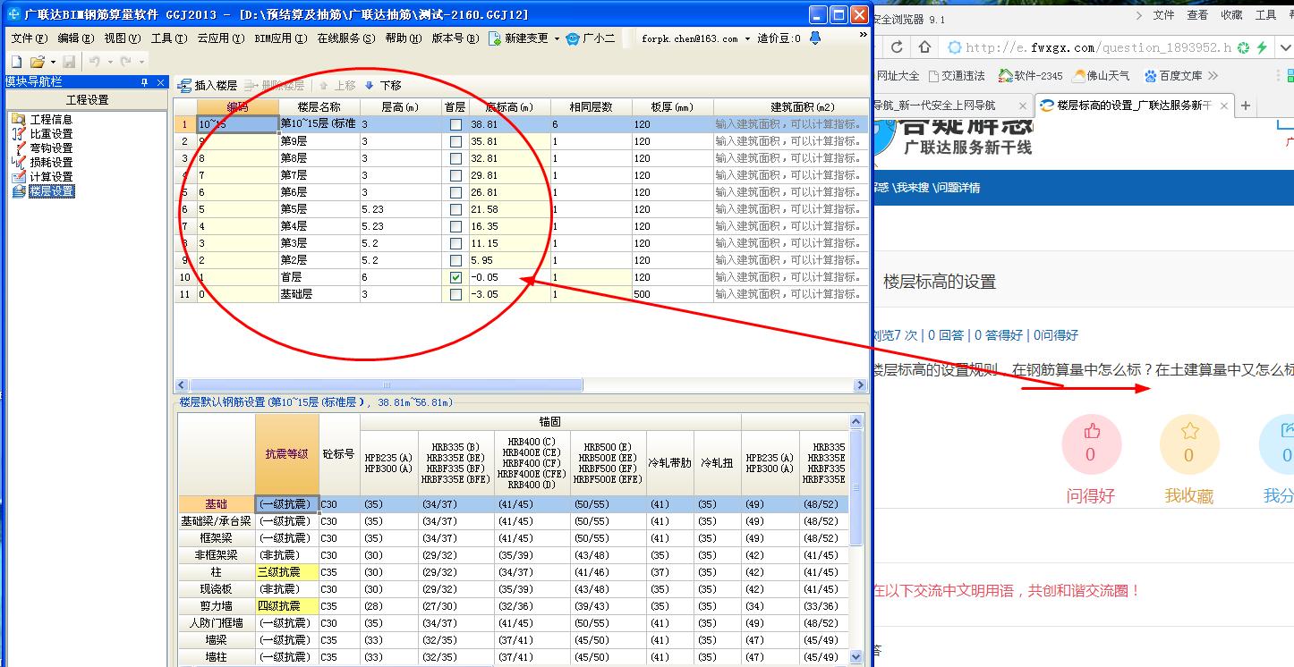This screenshot has height=667, width=1294.
Task: Click the floor table horizontal scrollbar thumb
Action: [x=387, y=385]
